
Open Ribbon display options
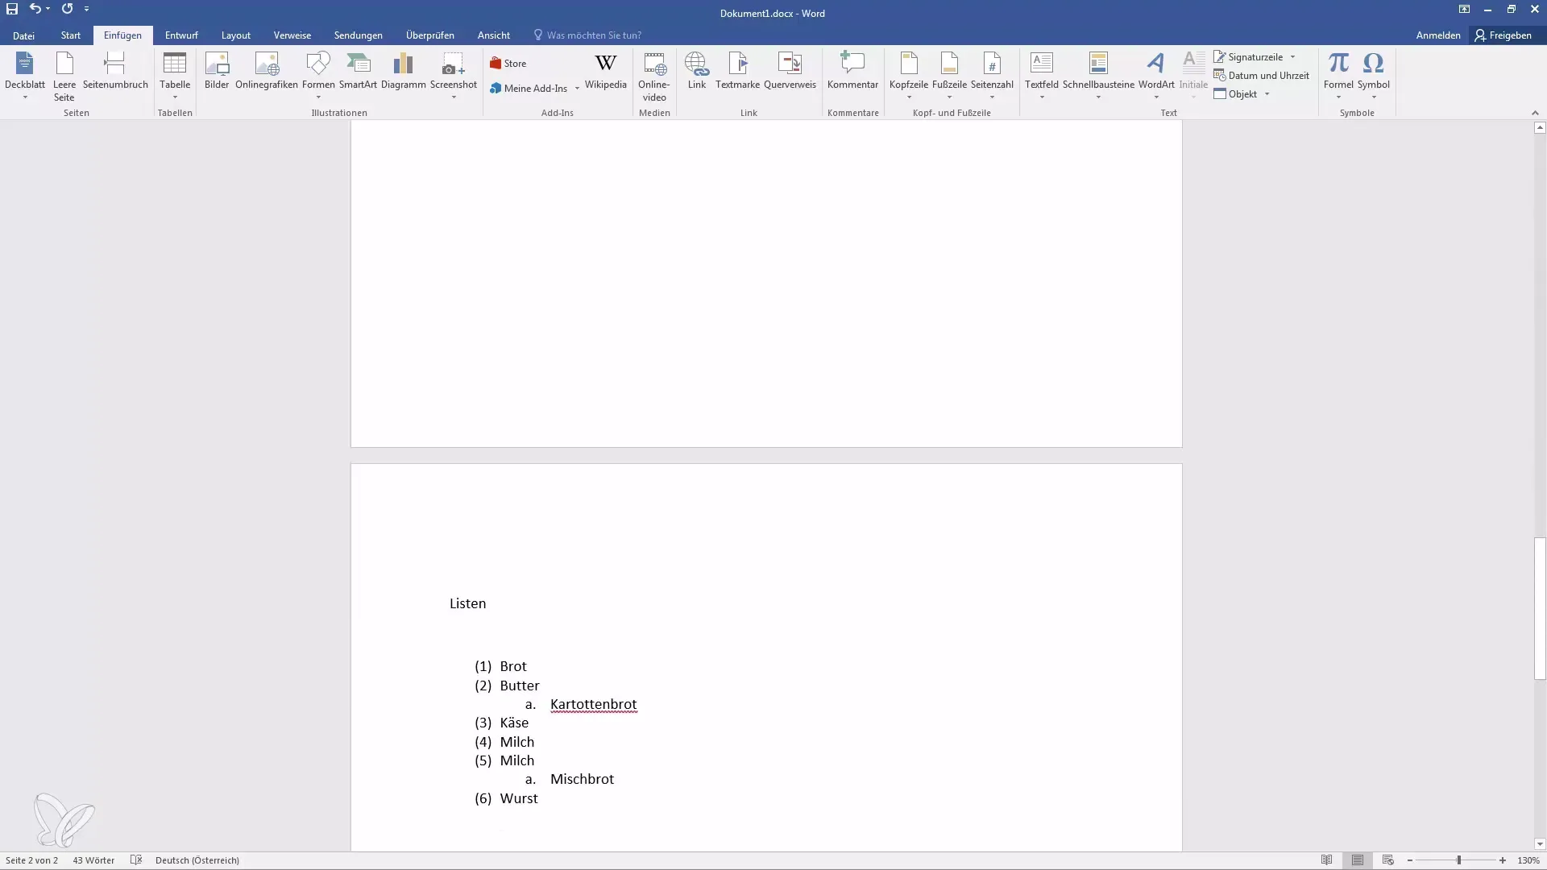(1464, 9)
